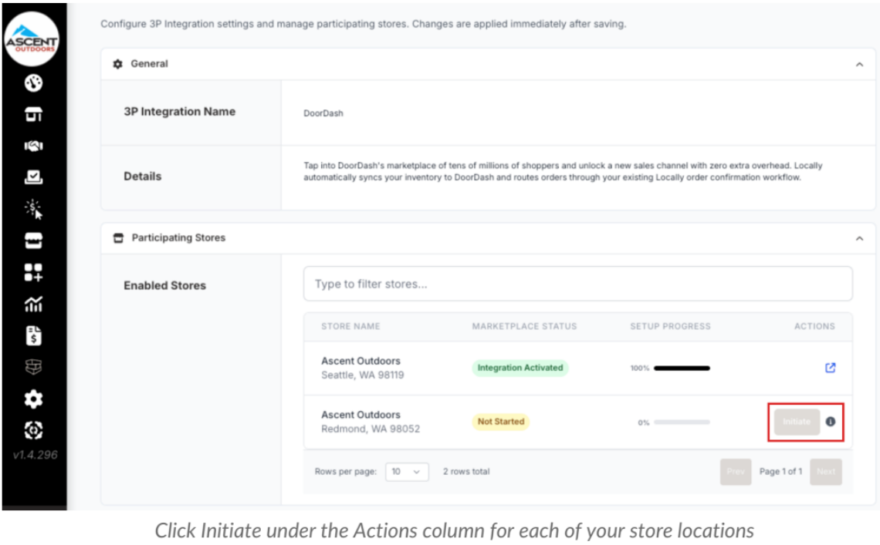This screenshot has height=545, width=880.
Task: Open the dollar click cursor icon
Action: click(33, 209)
